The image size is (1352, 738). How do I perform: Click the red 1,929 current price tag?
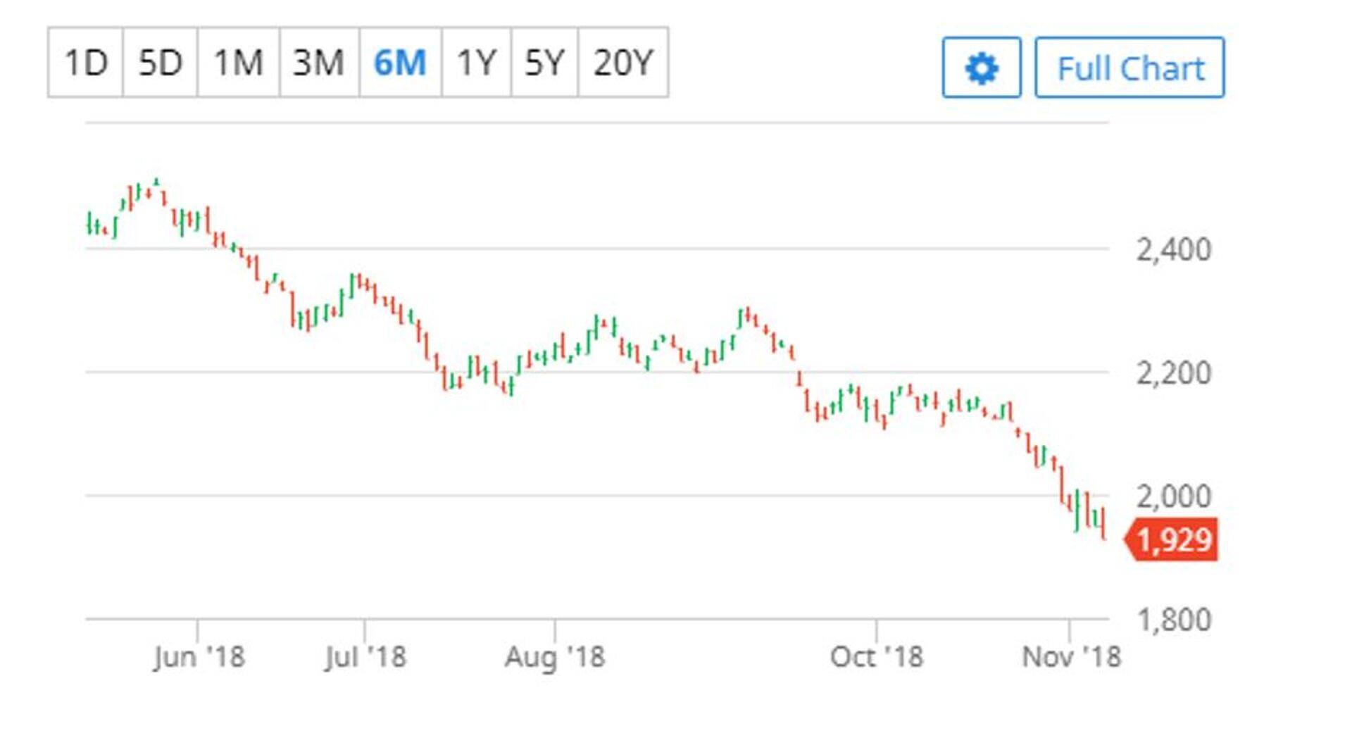click(x=1172, y=540)
